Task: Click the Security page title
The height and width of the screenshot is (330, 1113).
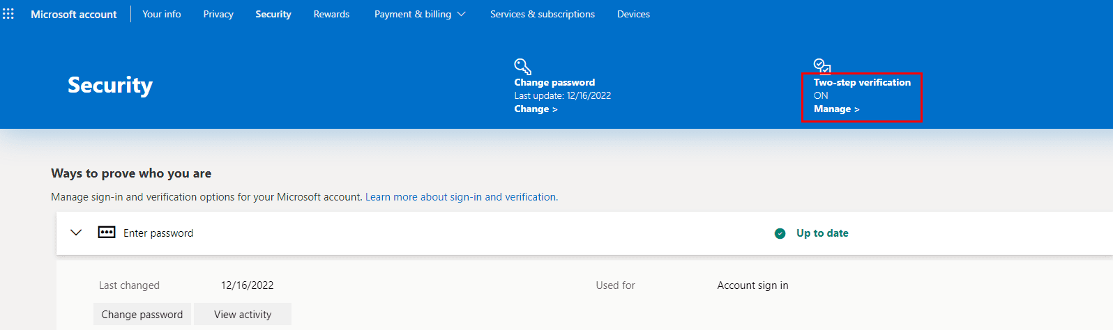Action: click(110, 85)
